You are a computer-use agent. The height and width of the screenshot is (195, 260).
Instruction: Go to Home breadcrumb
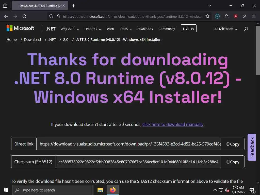tap(12, 40)
